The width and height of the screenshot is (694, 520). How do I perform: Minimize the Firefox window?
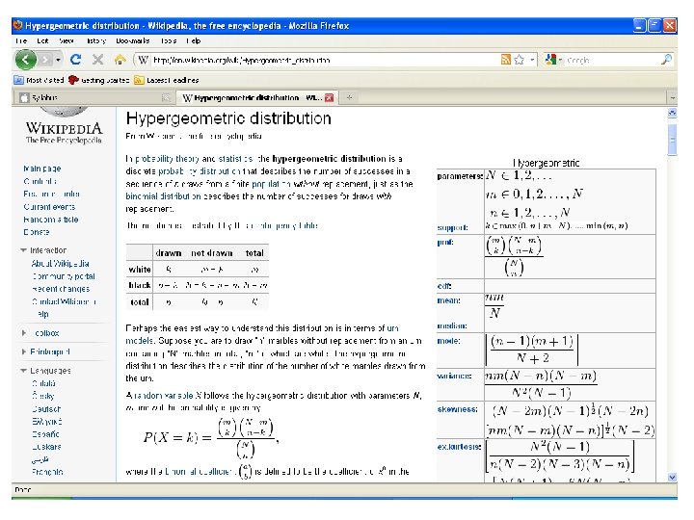pyautogui.click(x=640, y=26)
